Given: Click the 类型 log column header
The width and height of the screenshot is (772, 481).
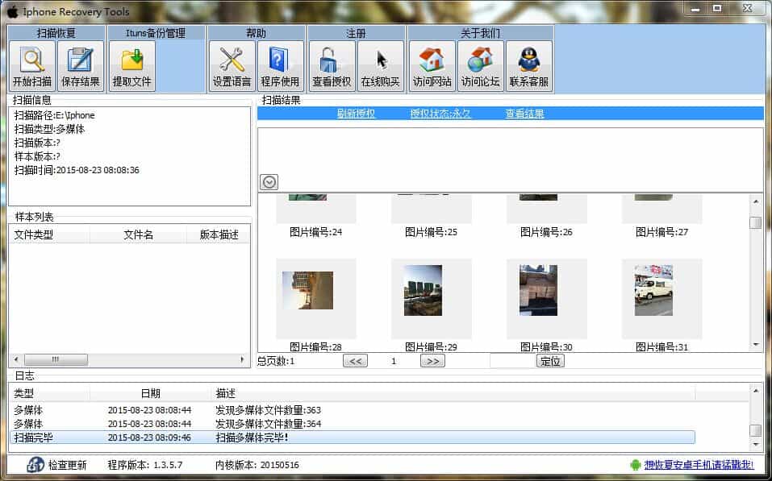Looking at the screenshot, I should pyautogui.click(x=49, y=393).
